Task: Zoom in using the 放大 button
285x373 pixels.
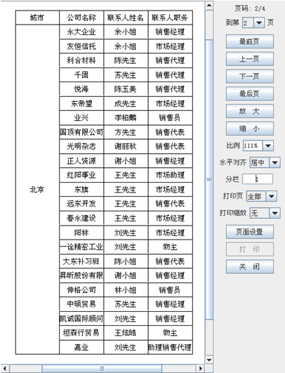Action: click(250, 111)
